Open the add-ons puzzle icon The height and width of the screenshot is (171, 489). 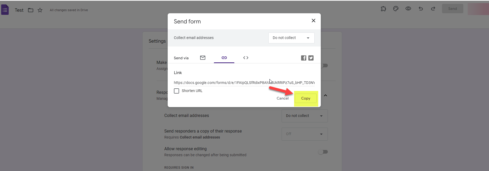click(x=383, y=9)
